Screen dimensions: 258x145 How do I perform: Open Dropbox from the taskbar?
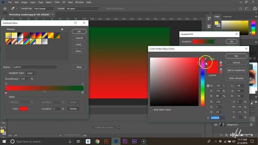tap(88, 141)
